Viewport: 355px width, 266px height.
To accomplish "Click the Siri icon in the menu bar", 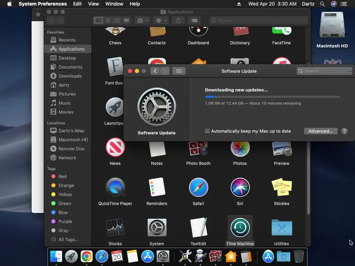I will 334,4.
